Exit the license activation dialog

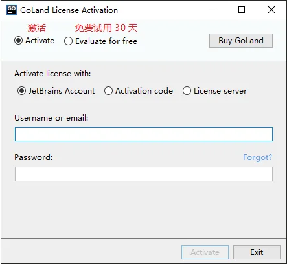pos(257,252)
